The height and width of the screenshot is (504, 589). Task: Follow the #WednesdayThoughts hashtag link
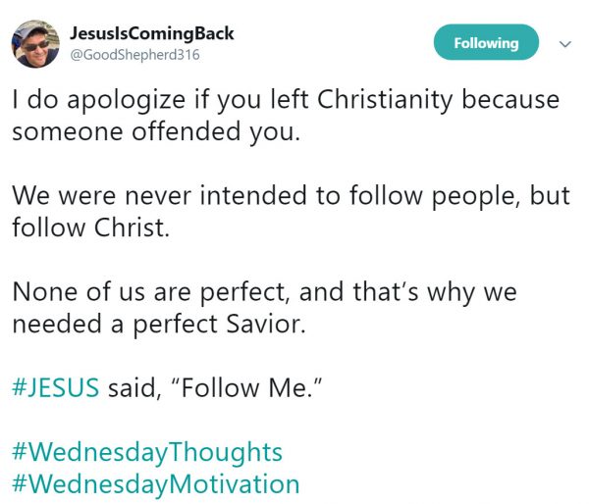(x=147, y=453)
